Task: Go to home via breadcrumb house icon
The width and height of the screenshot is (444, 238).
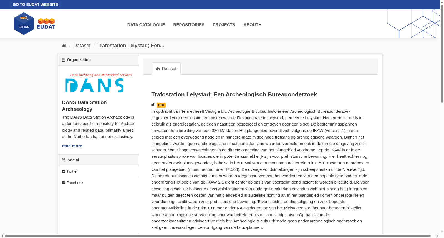Action: click(x=64, y=46)
